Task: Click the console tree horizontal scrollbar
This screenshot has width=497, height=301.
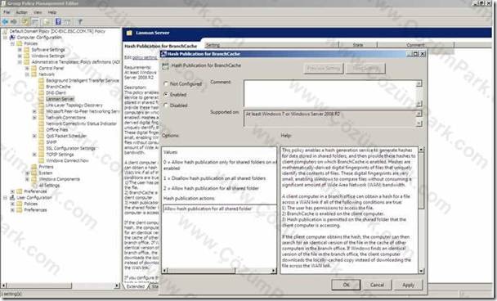Action: click(x=60, y=285)
